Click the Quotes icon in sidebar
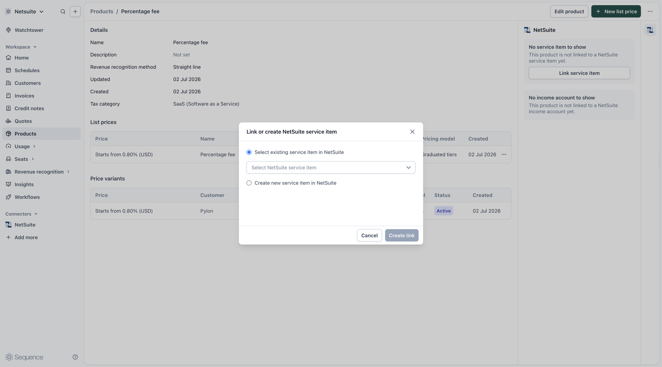Viewport: 662px width, 367px height. click(9, 121)
